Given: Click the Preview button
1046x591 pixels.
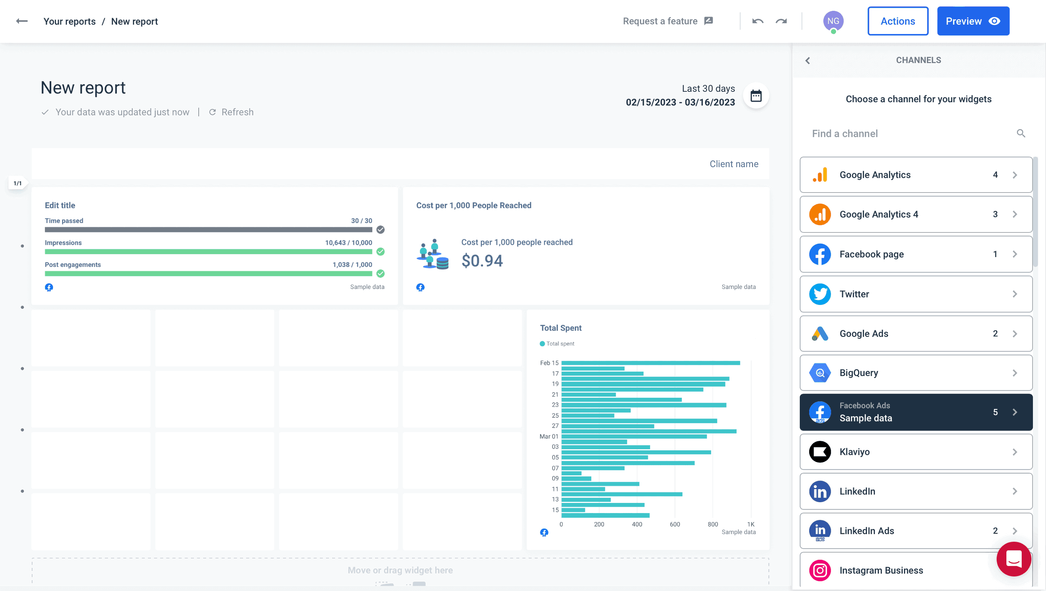Looking at the screenshot, I should (973, 21).
